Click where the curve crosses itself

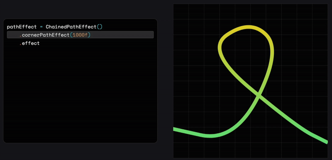[x=258, y=96]
